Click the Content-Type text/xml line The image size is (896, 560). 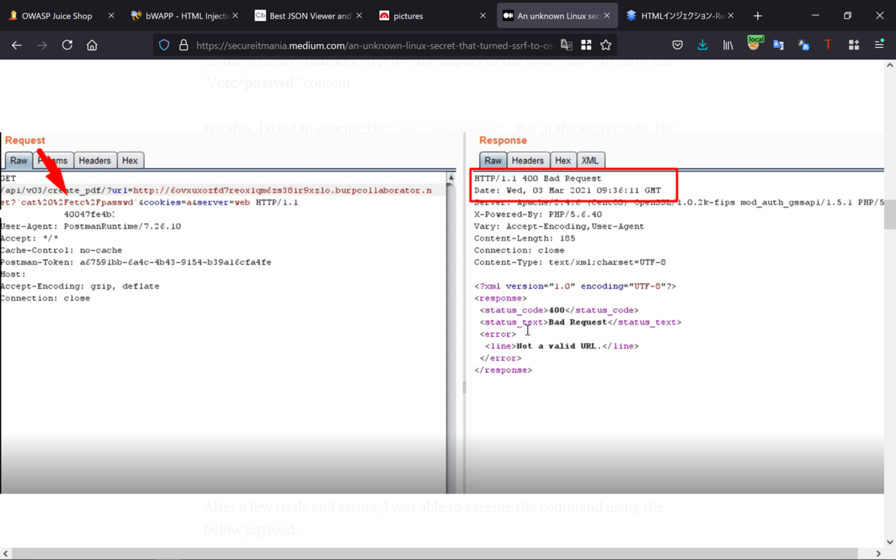[570, 262]
